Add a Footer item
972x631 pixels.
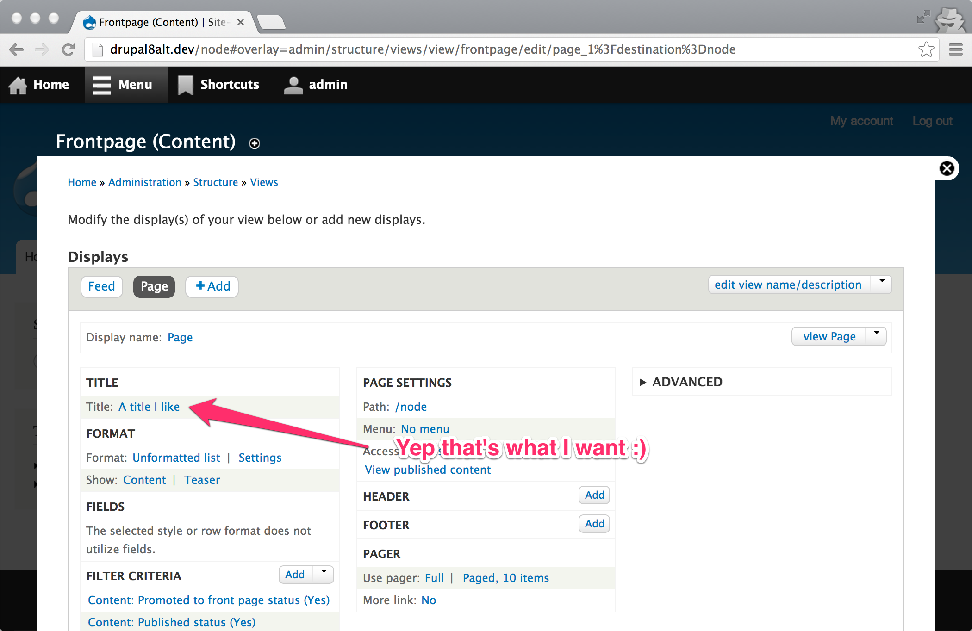[x=594, y=524]
